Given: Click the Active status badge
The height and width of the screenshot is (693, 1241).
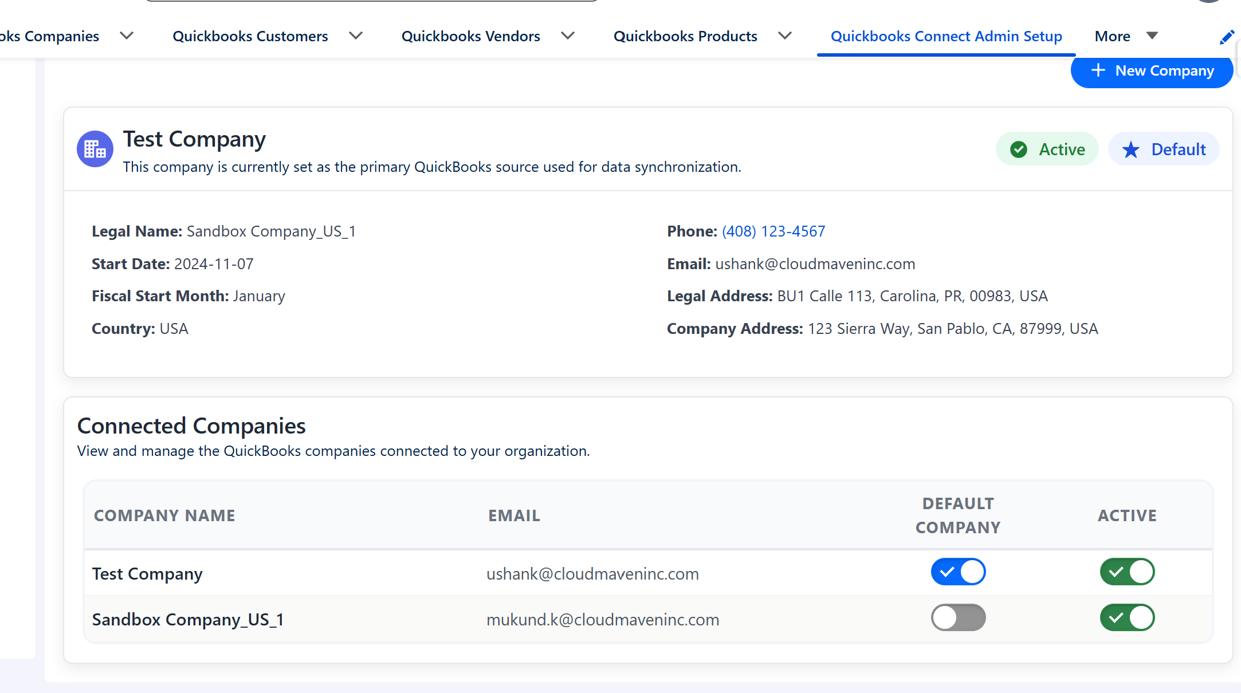Looking at the screenshot, I should (x=1047, y=149).
